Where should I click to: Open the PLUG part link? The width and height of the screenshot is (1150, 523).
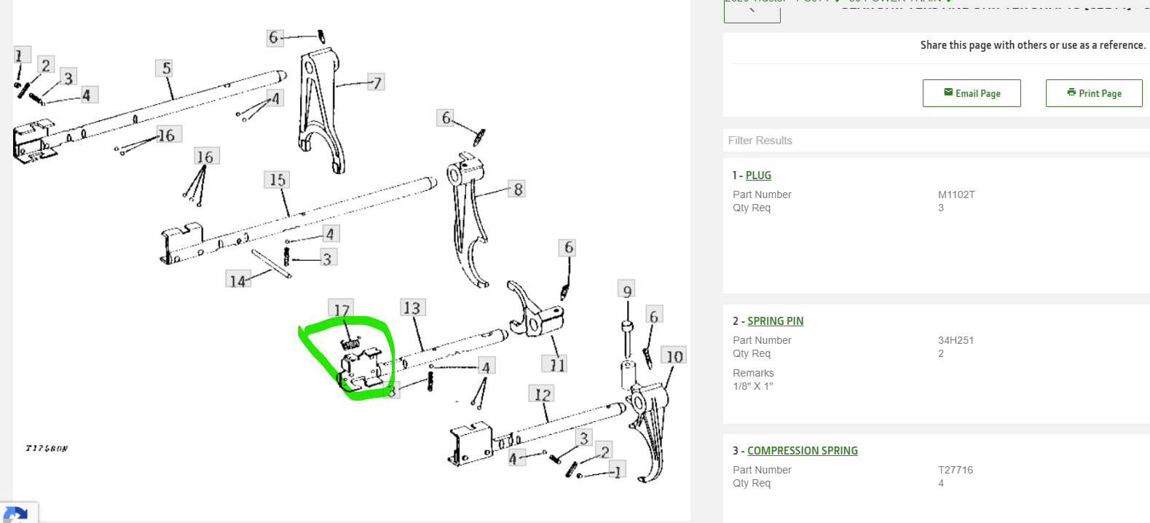[x=758, y=176]
